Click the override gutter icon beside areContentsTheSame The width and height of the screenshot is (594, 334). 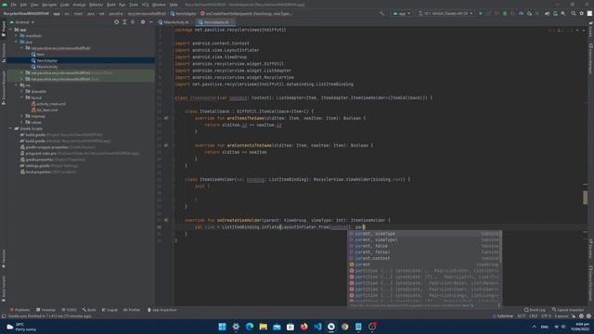tap(166, 146)
